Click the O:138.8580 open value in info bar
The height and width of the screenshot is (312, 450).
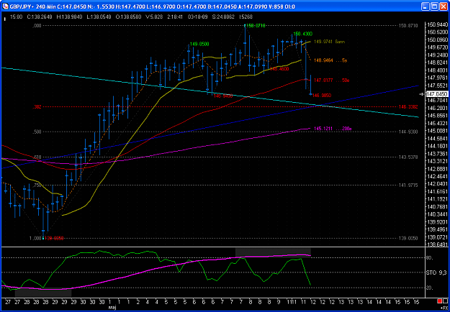[128, 17]
